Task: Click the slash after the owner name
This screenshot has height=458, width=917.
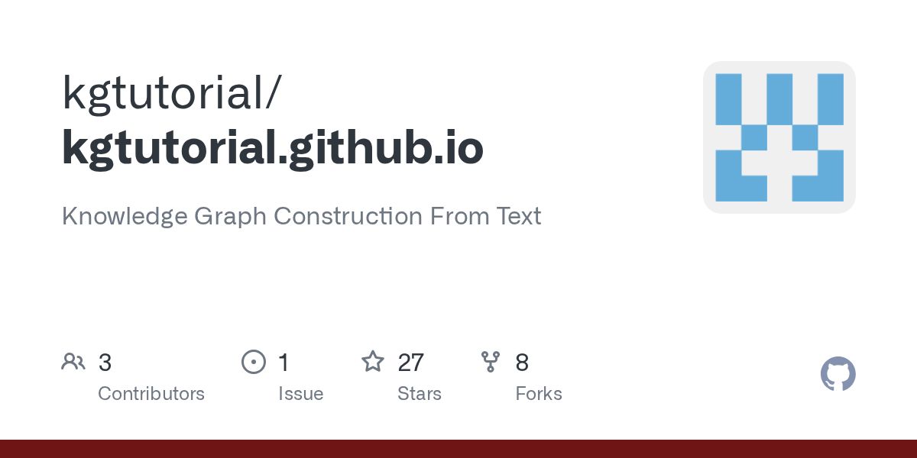Action: [274, 95]
